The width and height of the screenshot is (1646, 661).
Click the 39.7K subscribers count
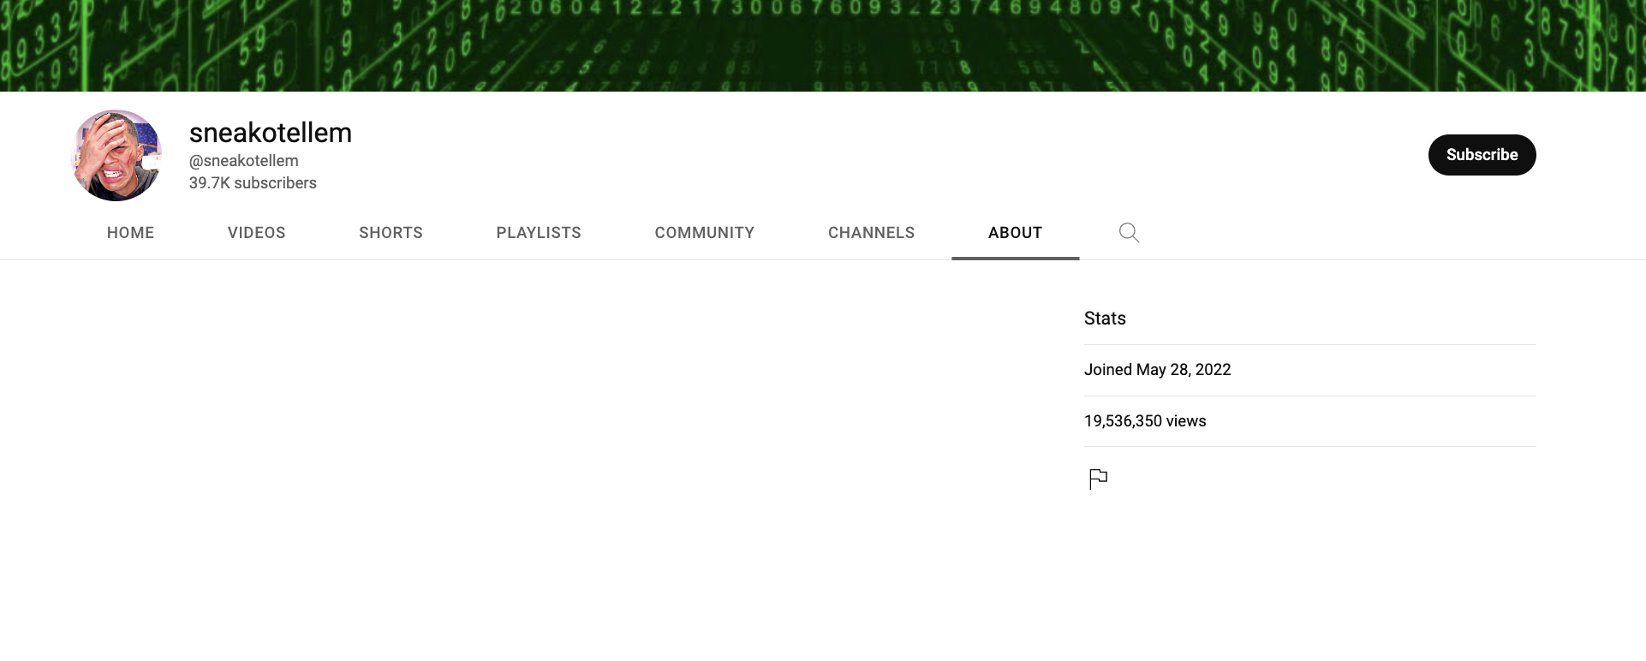pyautogui.click(x=253, y=183)
